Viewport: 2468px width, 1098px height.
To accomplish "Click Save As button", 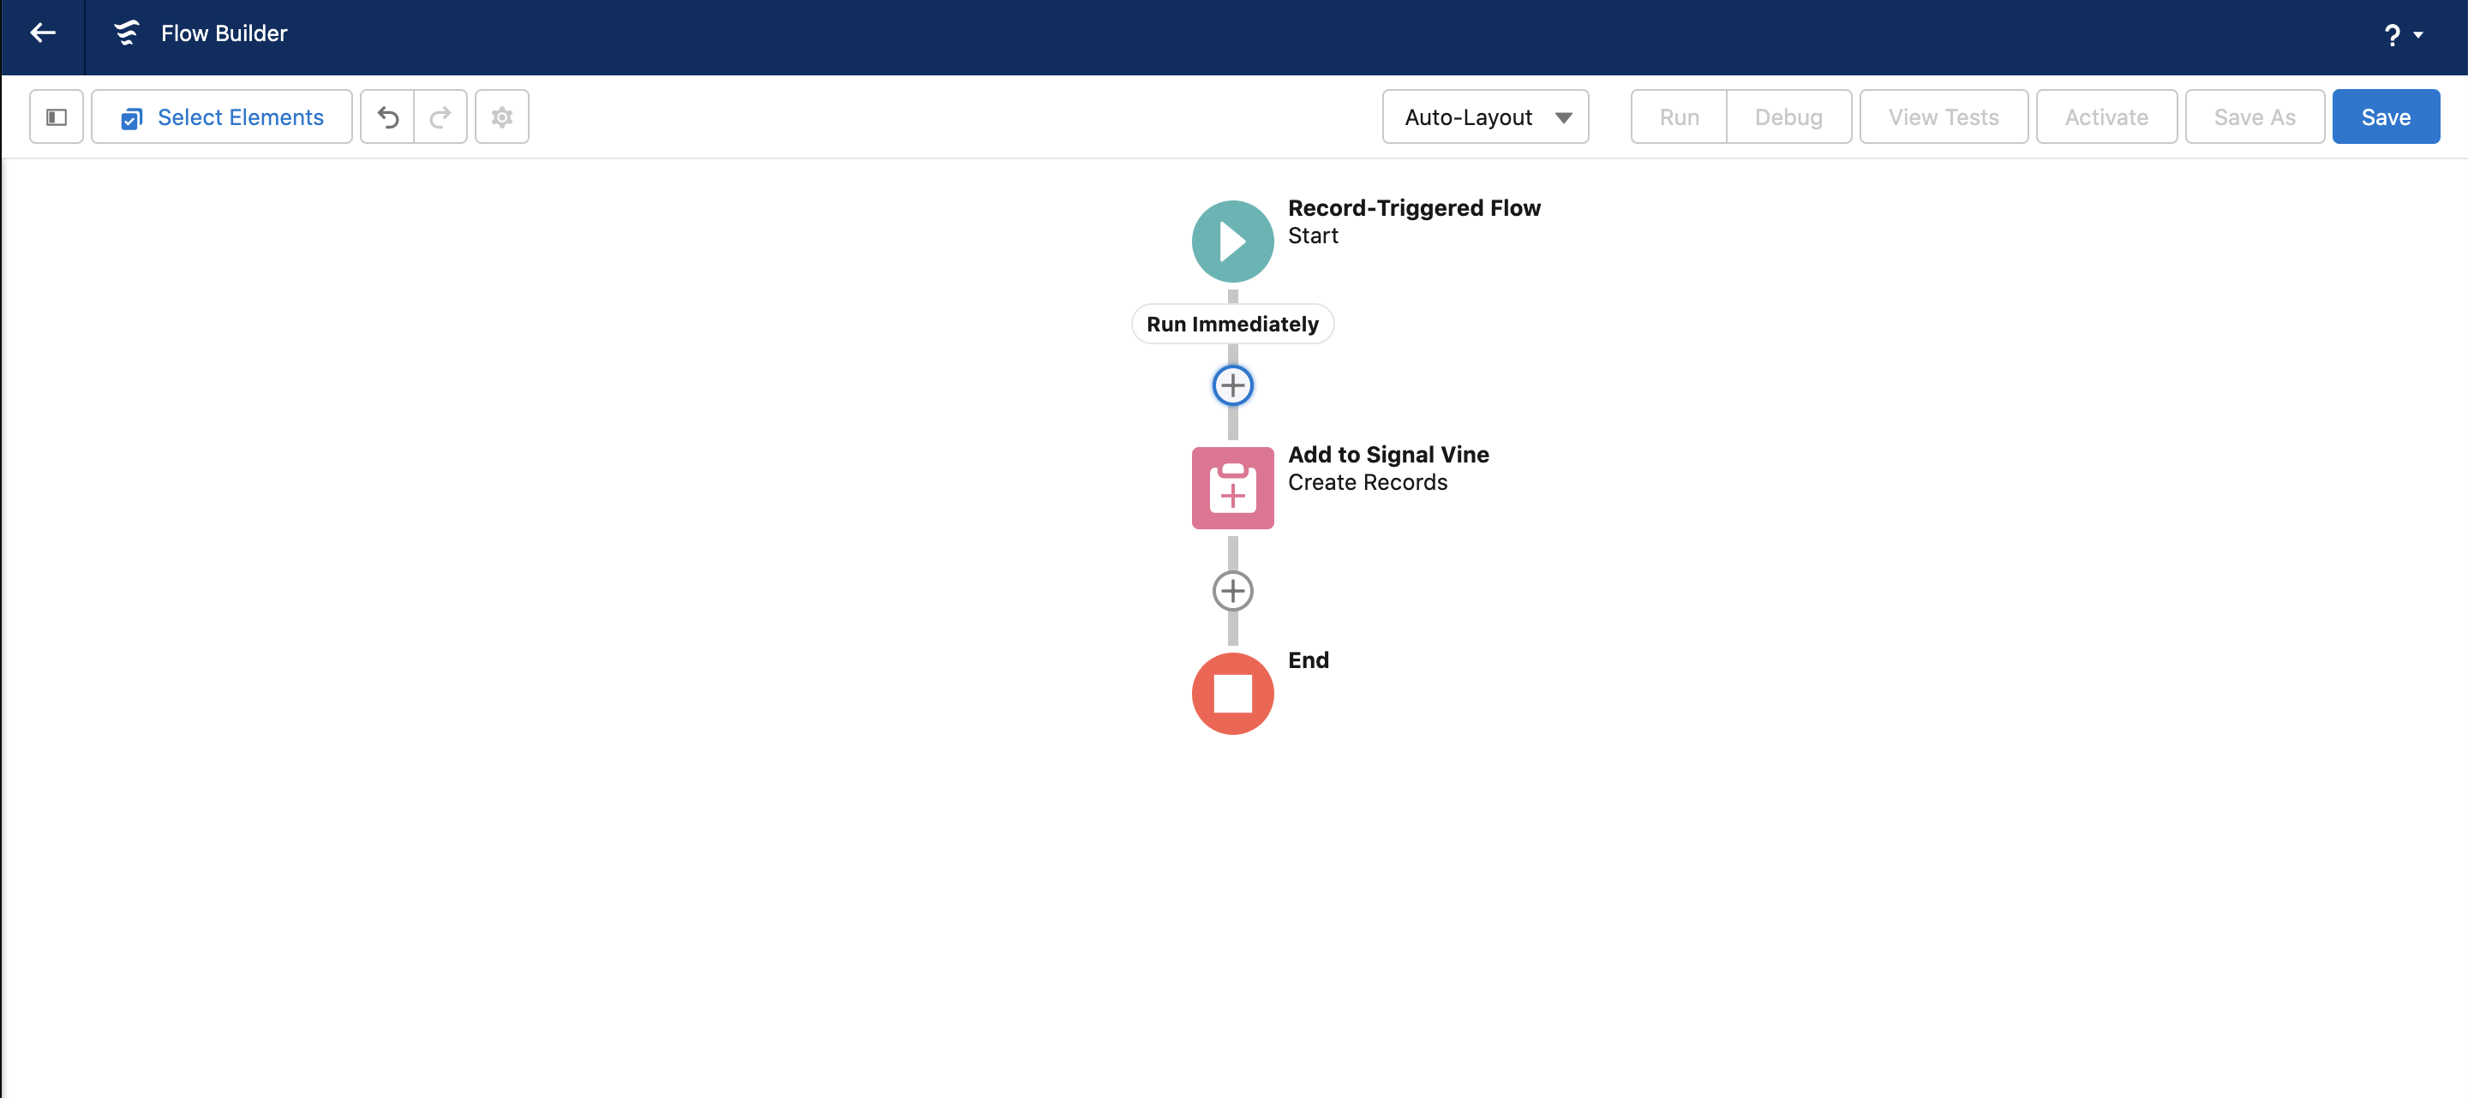I will [2255, 116].
